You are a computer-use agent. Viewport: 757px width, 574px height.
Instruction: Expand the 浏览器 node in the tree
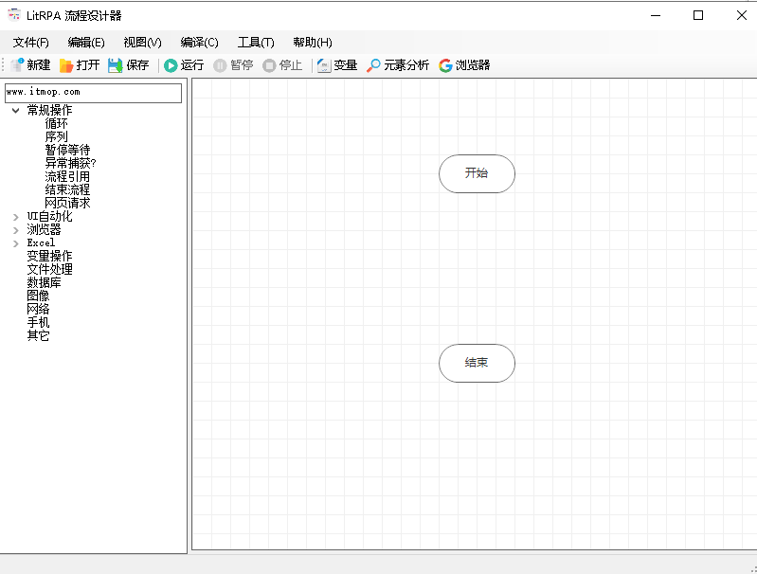[16, 230]
